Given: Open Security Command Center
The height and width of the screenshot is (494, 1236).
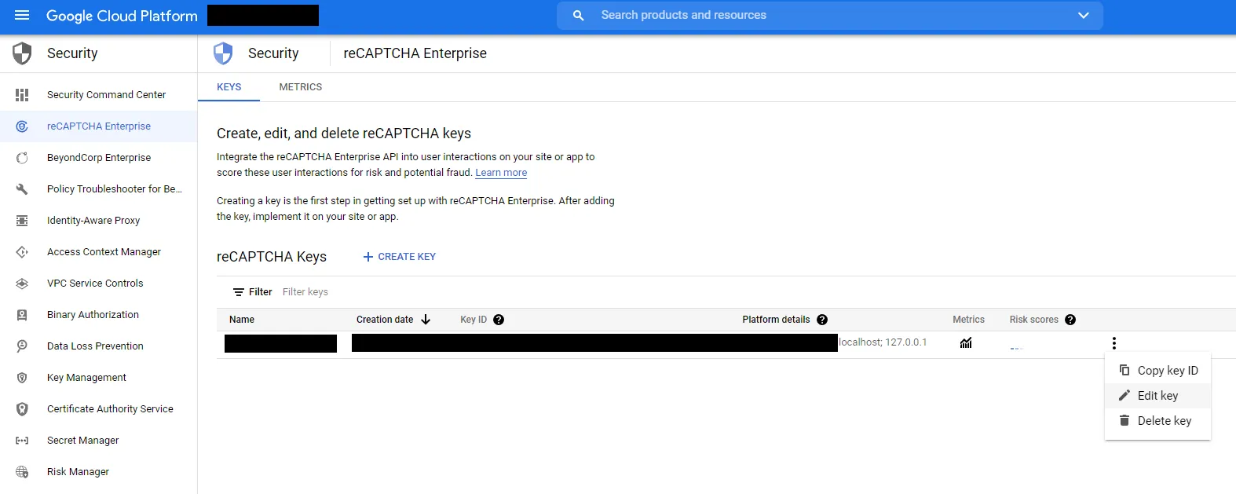Looking at the screenshot, I should [x=106, y=95].
